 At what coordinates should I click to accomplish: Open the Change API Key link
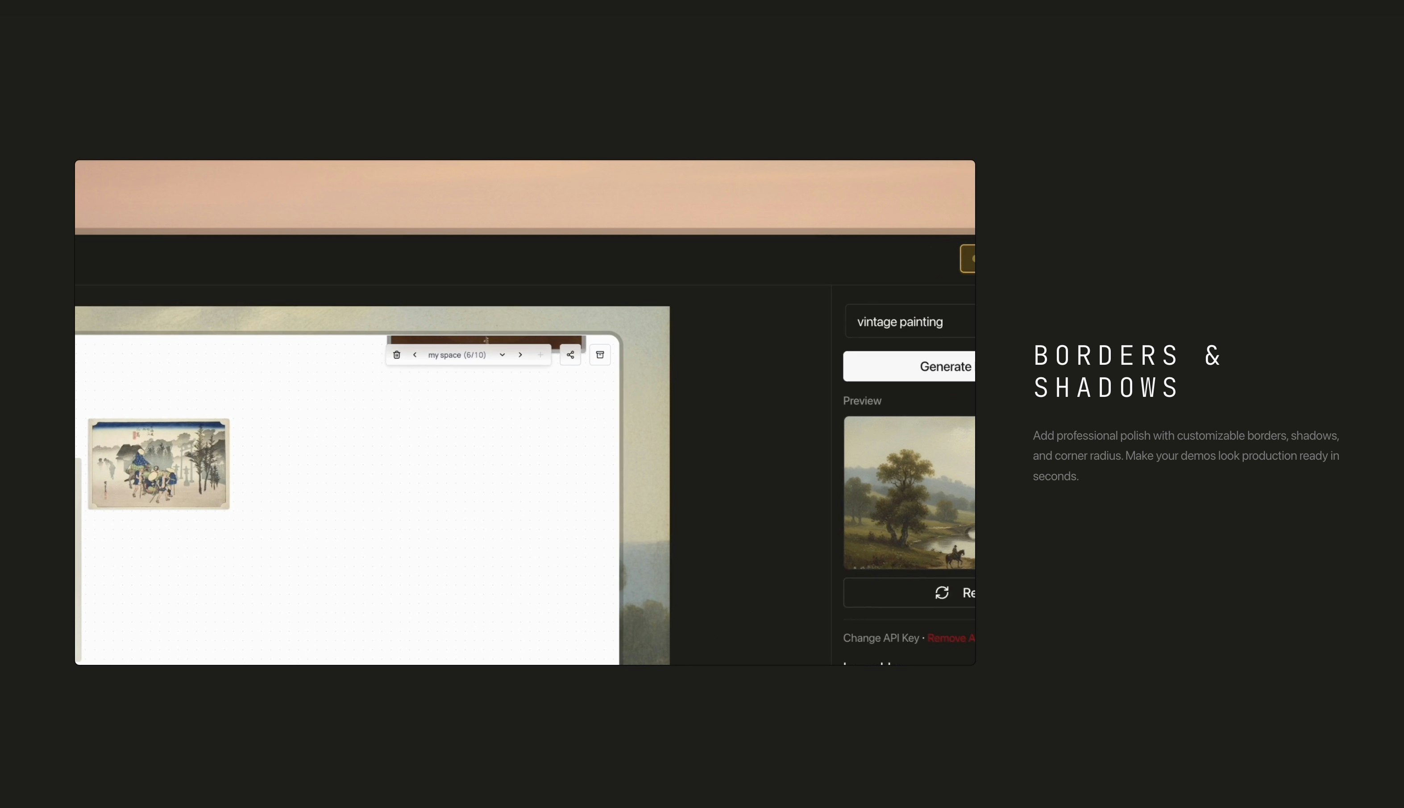881,638
